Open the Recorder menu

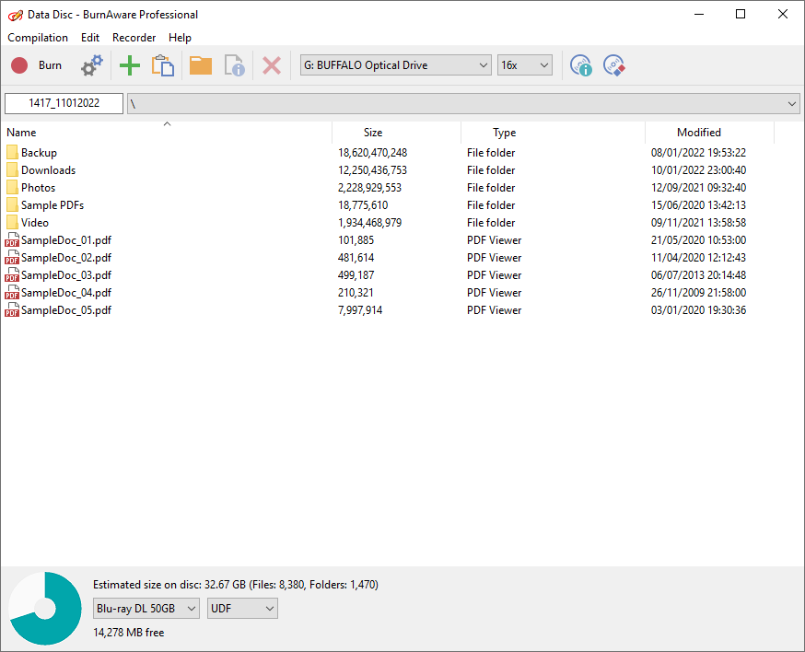(134, 38)
